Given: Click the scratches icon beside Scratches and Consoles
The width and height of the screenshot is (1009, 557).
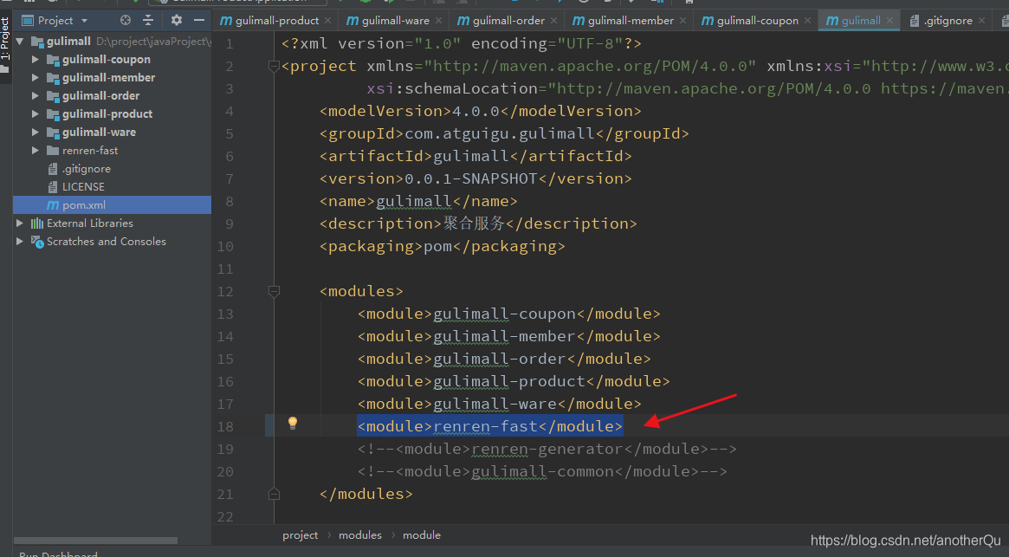Looking at the screenshot, I should tap(37, 242).
